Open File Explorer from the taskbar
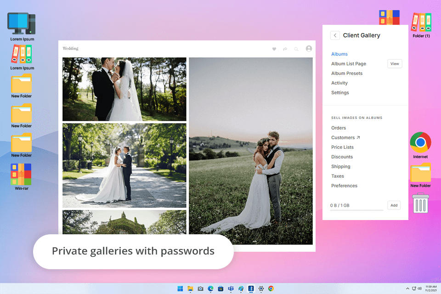This screenshot has width=441, height=294. coord(190,288)
